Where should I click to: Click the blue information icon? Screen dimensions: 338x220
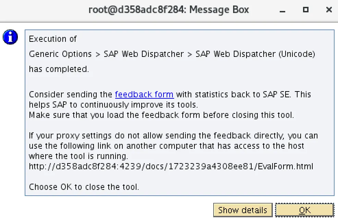[10, 37]
